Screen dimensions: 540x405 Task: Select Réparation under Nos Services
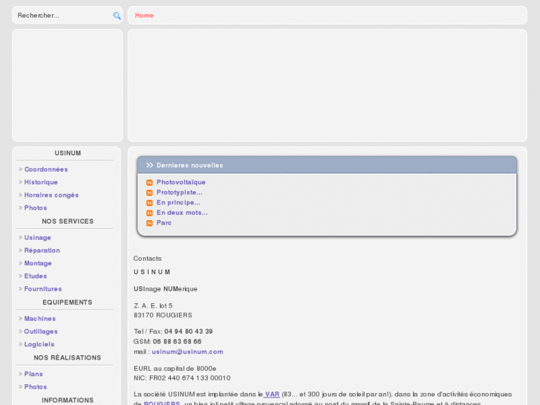pos(42,250)
